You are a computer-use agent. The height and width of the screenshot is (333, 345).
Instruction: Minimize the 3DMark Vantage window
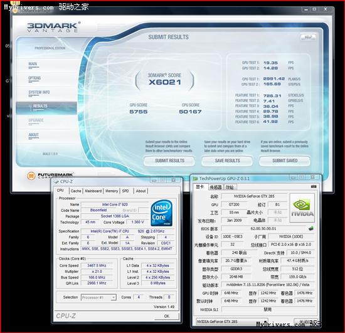(306, 9)
